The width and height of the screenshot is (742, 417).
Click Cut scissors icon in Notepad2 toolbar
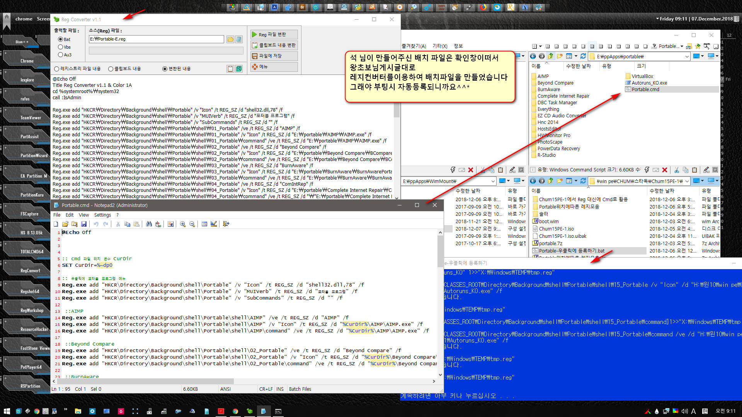(118, 224)
